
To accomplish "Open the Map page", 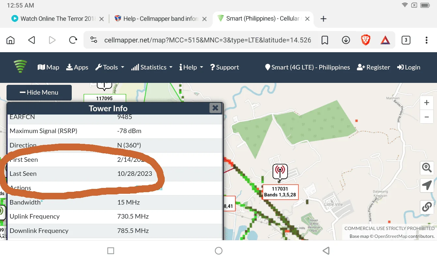I will (48, 67).
